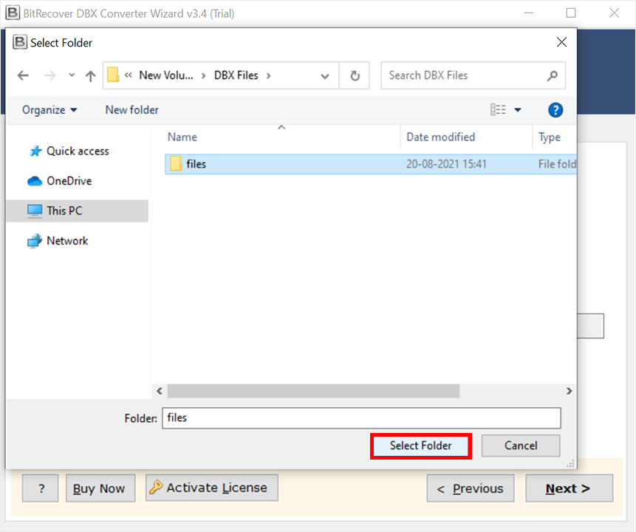636x532 pixels.
Task: Go up one folder level
Action: pos(90,75)
